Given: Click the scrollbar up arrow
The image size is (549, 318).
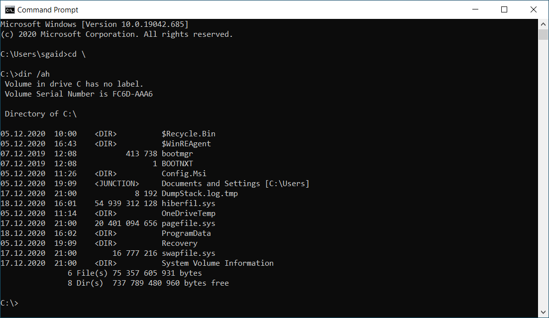Looking at the screenshot, I should (x=543, y=24).
